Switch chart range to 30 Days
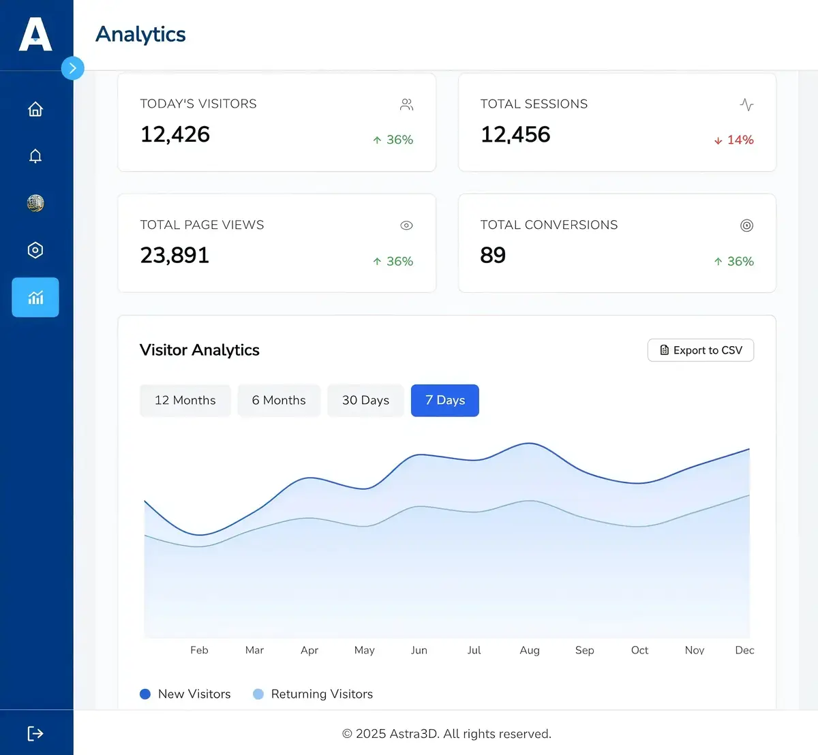818x755 pixels. 365,401
